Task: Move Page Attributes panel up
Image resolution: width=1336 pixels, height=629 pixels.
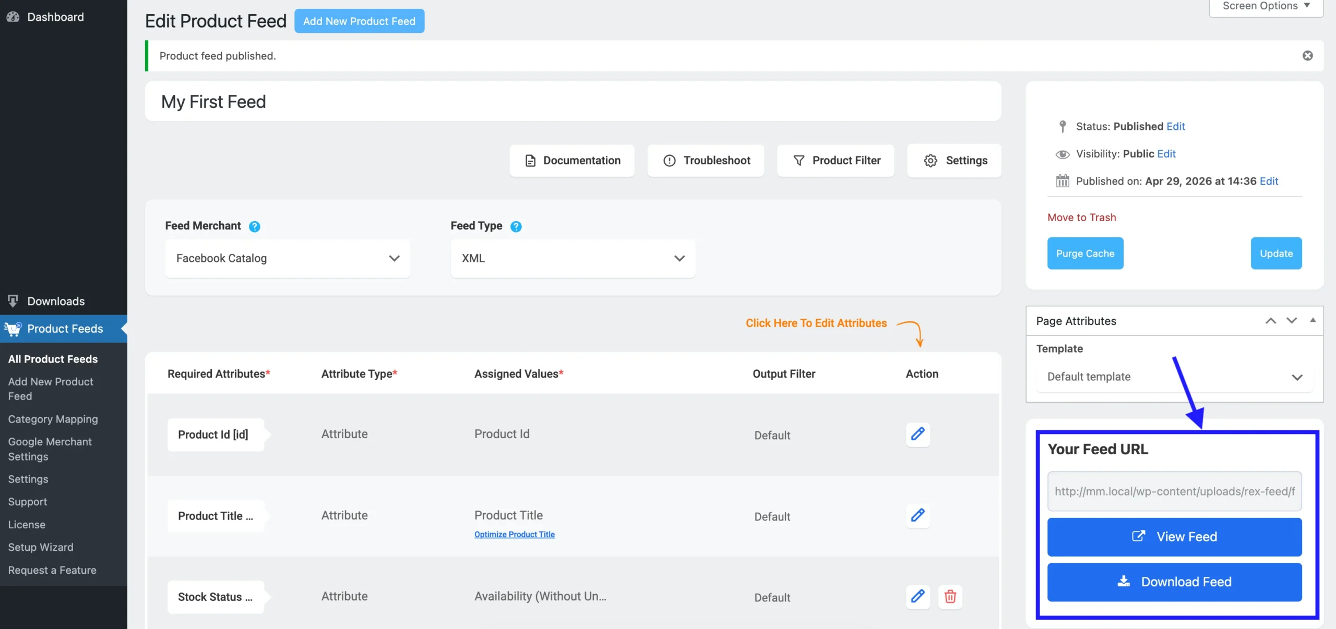Action: click(x=1270, y=321)
